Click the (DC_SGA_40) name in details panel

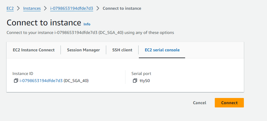76,81
